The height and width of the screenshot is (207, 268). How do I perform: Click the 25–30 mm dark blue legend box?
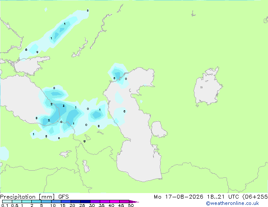point(85,202)
